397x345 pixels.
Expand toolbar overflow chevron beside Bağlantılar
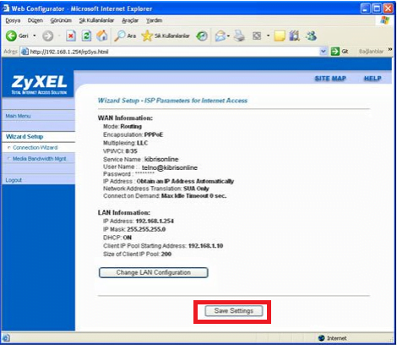[x=390, y=50]
